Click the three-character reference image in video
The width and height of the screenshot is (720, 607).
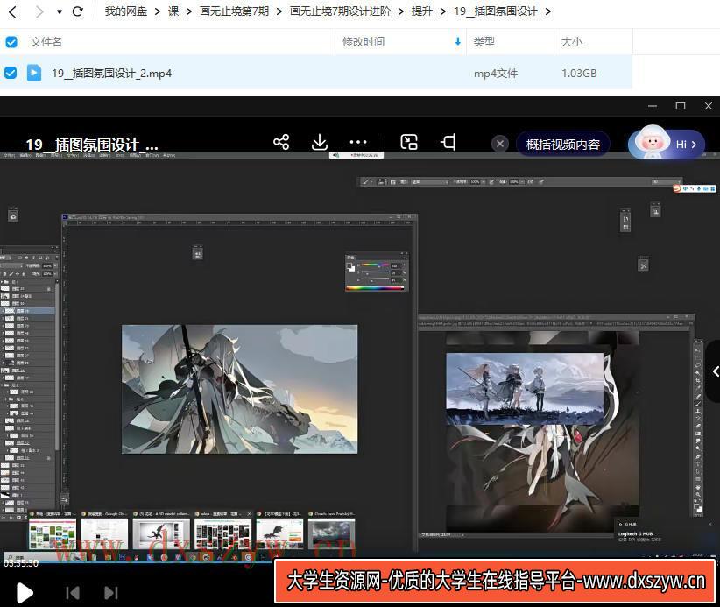click(525, 389)
